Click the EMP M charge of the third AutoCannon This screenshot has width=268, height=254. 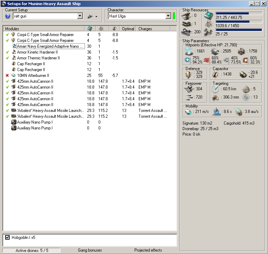tap(144, 93)
